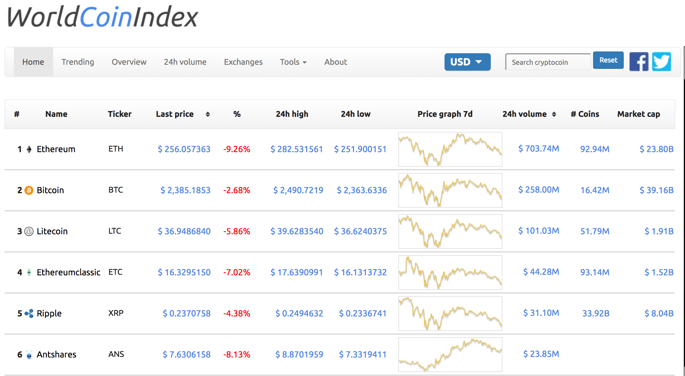The height and width of the screenshot is (376, 685).
Task: Click Ripple coin count 33.92B
Action: point(596,314)
